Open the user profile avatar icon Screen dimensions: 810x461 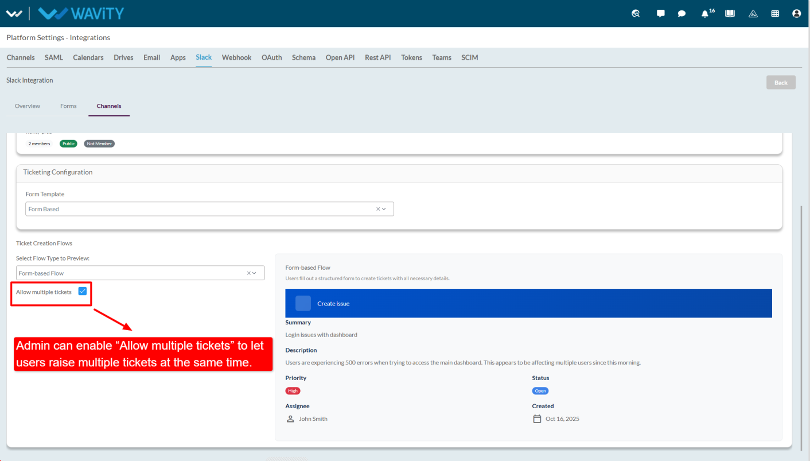tap(796, 14)
